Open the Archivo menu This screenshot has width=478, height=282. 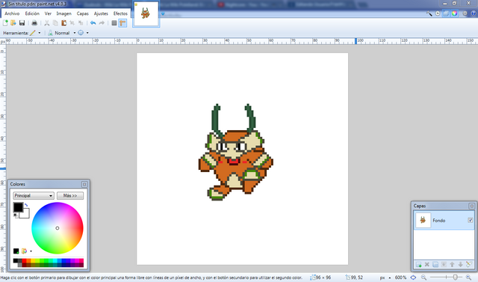pos(12,13)
